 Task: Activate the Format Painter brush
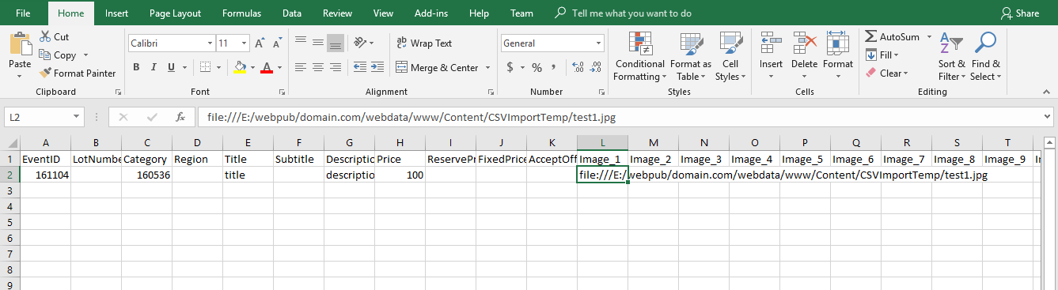[x=78, y=73]
